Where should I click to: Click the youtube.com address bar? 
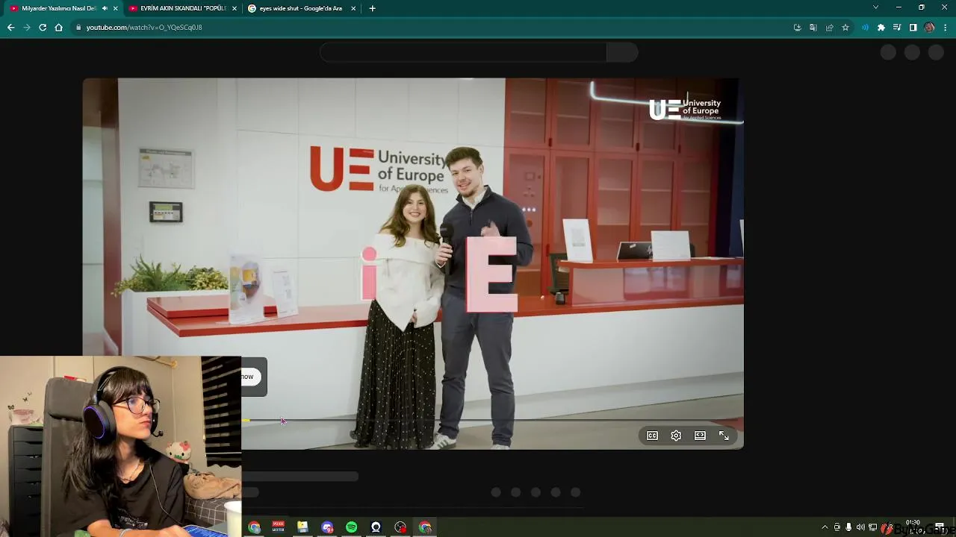[x=433, y=28]
